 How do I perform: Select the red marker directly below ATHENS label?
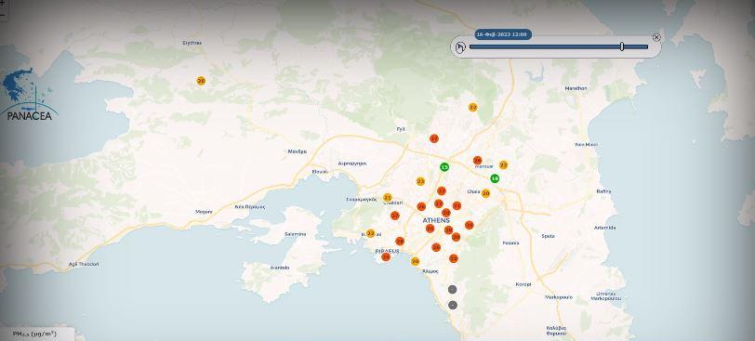[430, 228]
